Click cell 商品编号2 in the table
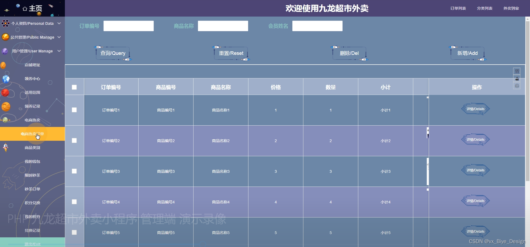Screen dimensions: 530x247 click(x=166, y=141)
